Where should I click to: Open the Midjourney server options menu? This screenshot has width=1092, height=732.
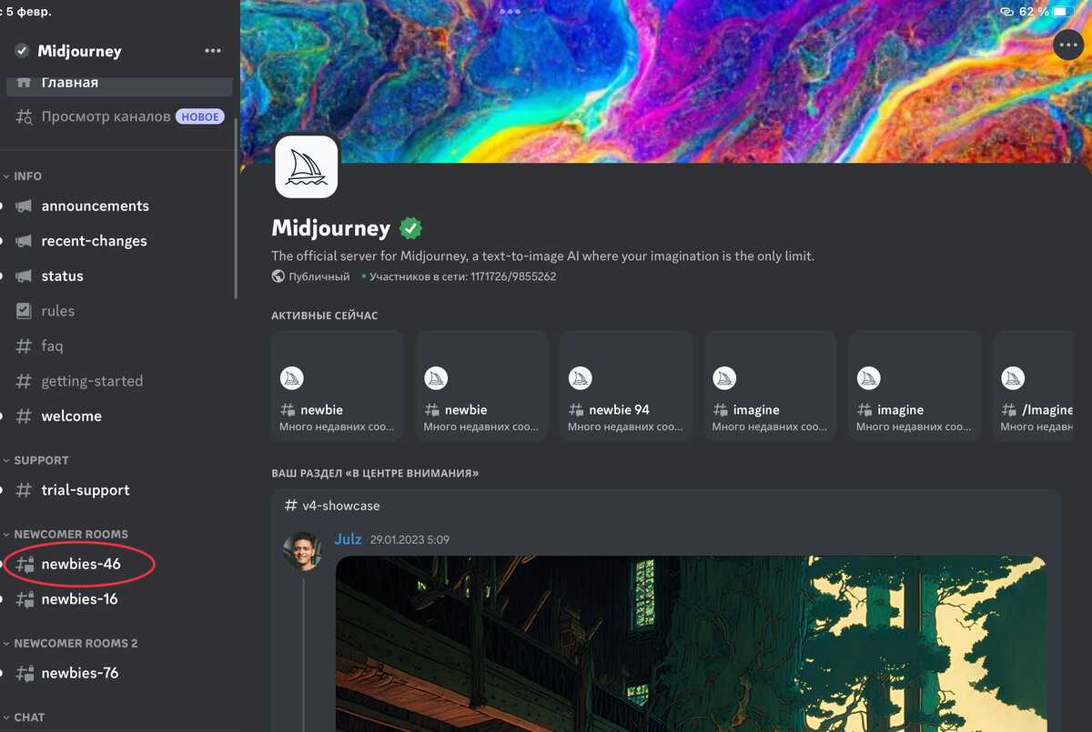213,51
